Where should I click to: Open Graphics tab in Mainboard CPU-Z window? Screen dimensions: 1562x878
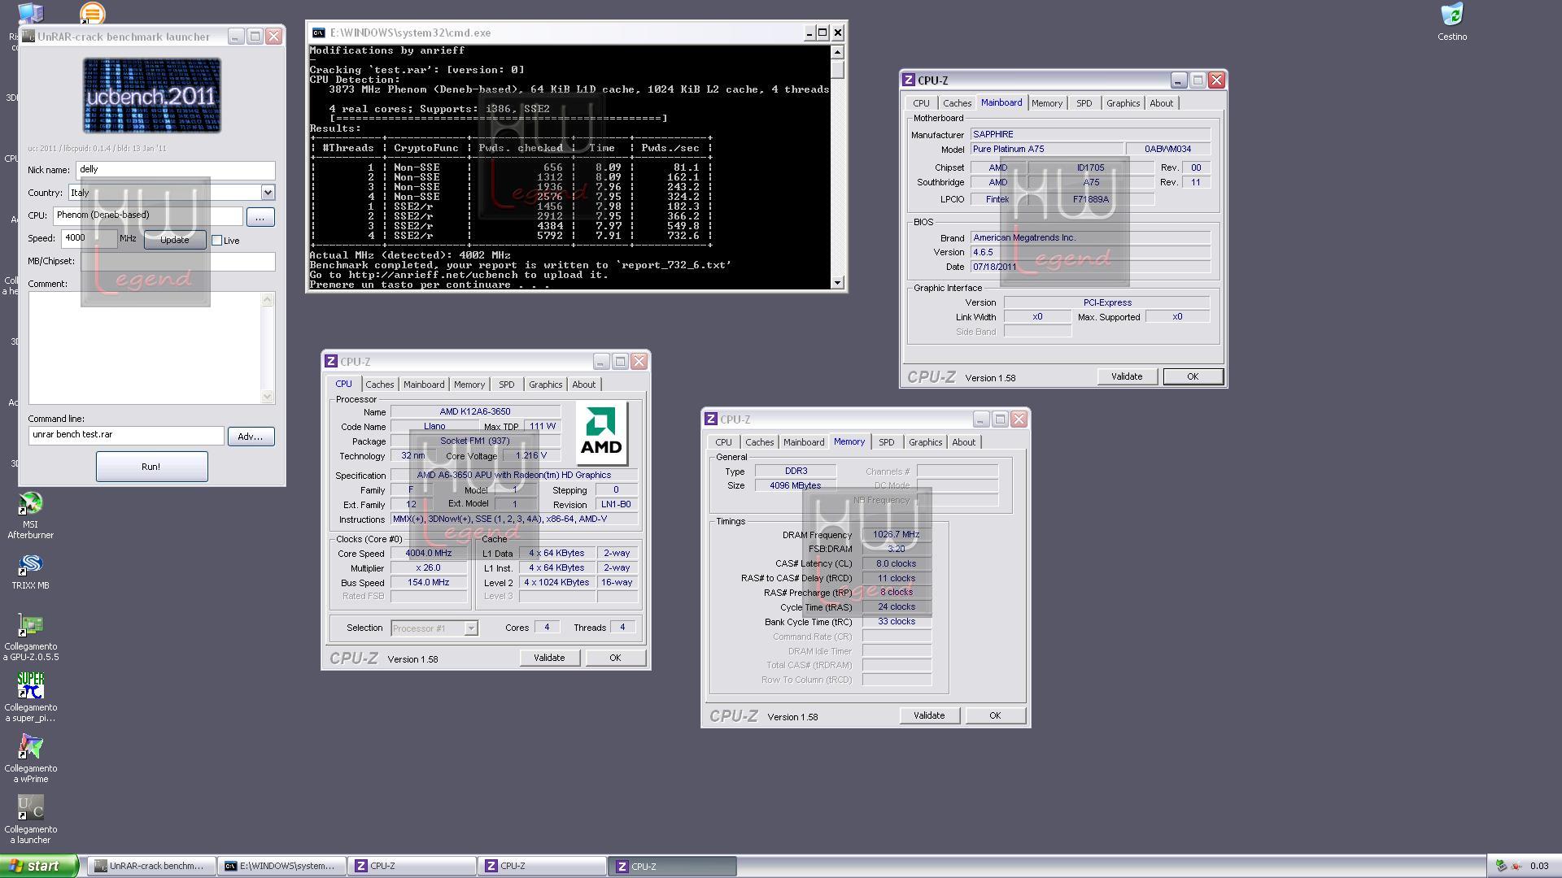[1123, 103]
